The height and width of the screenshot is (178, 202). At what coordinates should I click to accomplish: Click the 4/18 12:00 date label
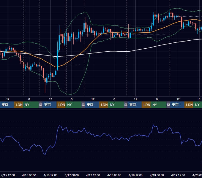[x=135, y=175]
